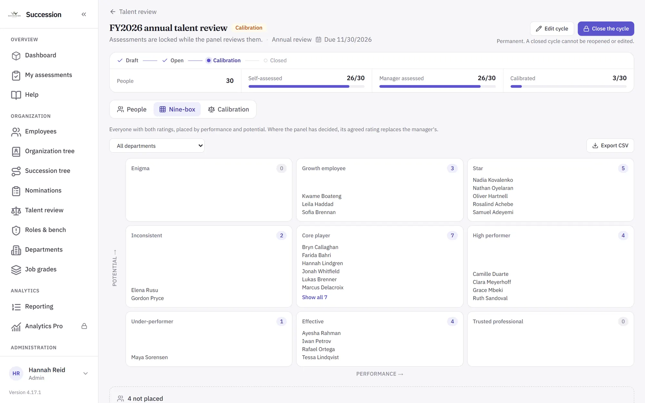This screenshot has width=645, height=403.
Task: Click the Closed stage in the stepper
Action: point(275,60)
